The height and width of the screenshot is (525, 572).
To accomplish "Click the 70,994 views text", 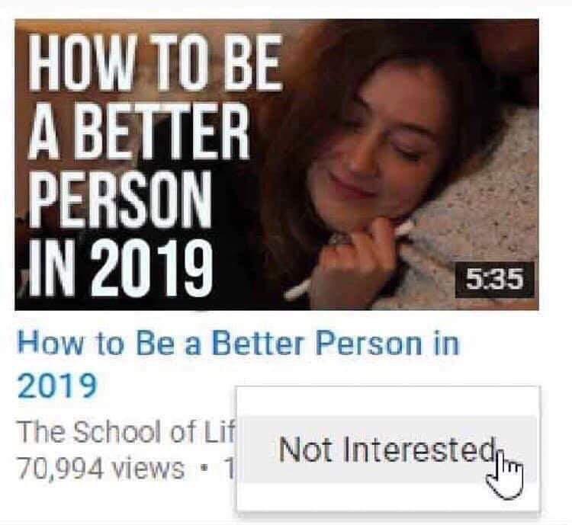I will click(101, 468).
